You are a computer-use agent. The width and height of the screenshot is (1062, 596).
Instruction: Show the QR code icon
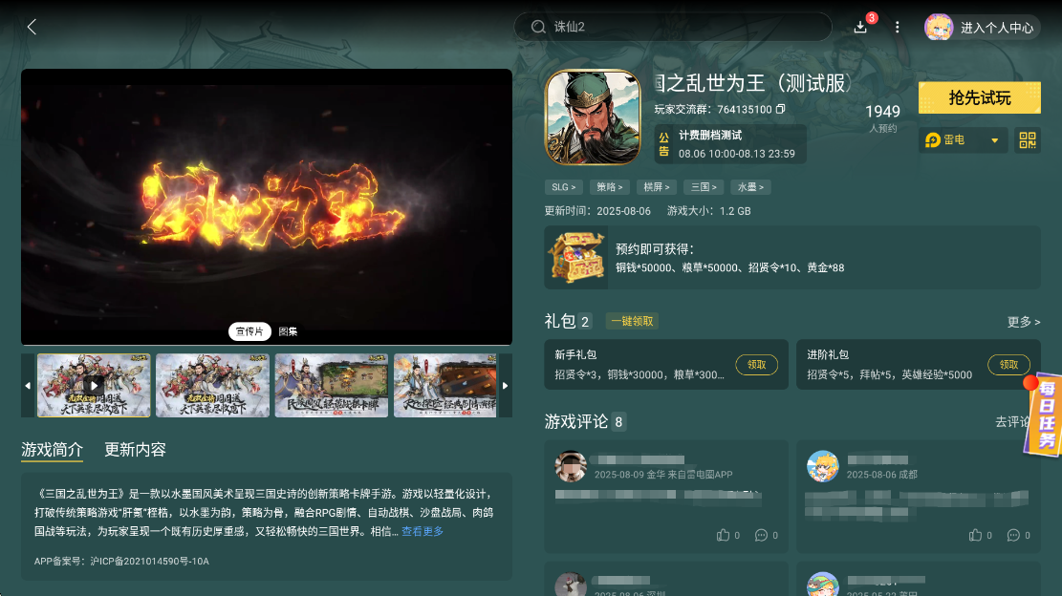1028,140
